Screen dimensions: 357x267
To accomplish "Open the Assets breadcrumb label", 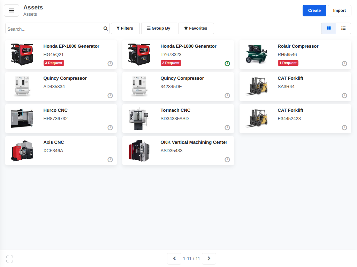I will (x=30, y=14).
